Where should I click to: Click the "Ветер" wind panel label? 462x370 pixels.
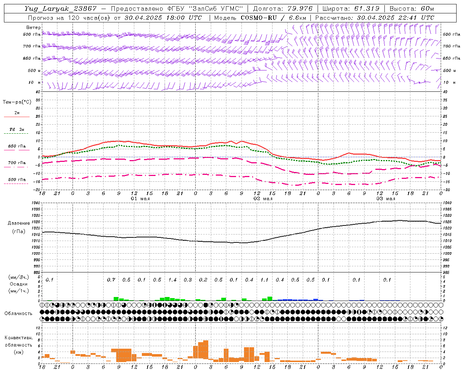click(x=34, y=27)
